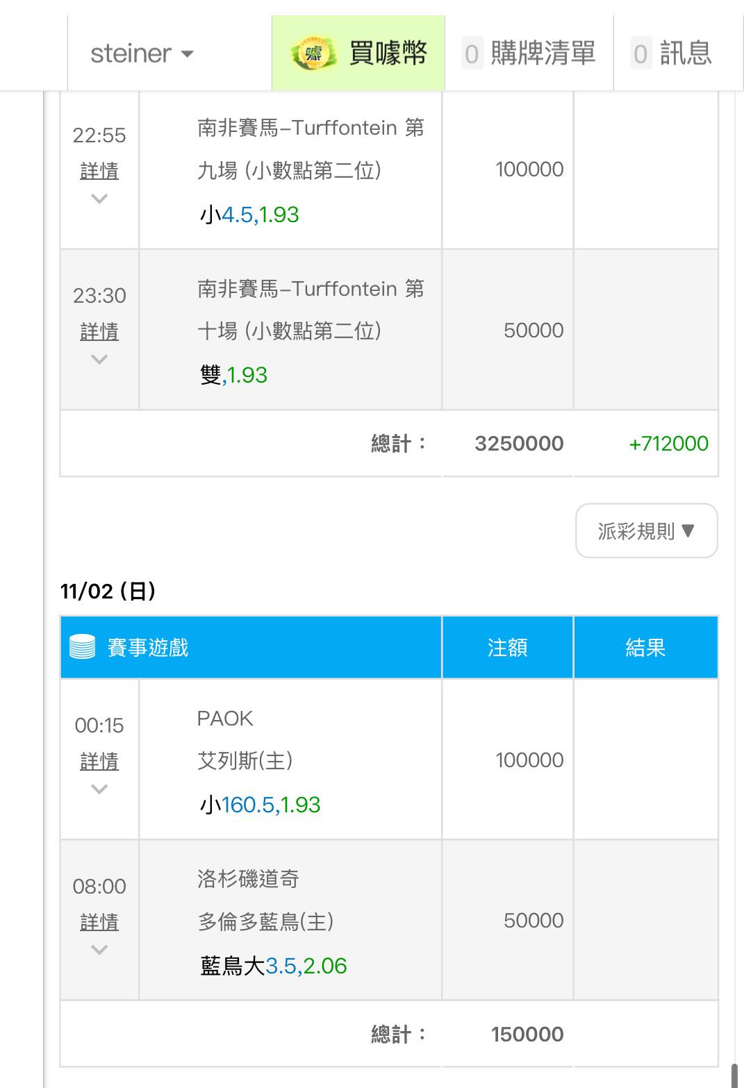Open the steiner user dropdown
This screenshot has height=1088, width=744.
142,53
